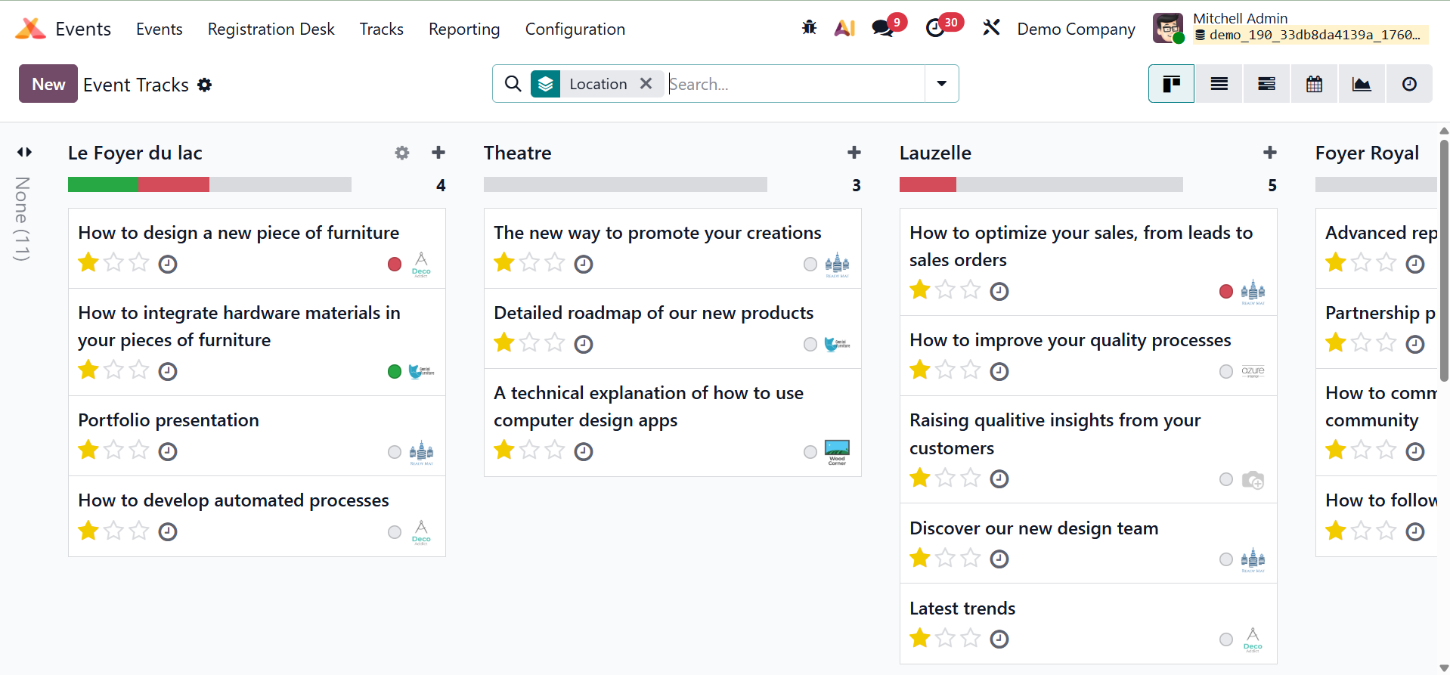The width and height of the screenshot is (1450, 675).
Task: Open the graph view
Action: 1362,84
